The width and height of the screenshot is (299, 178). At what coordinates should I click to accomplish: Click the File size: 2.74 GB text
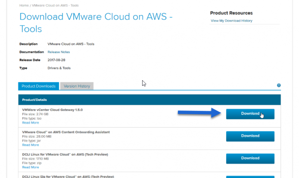click(x=35, y=114)
